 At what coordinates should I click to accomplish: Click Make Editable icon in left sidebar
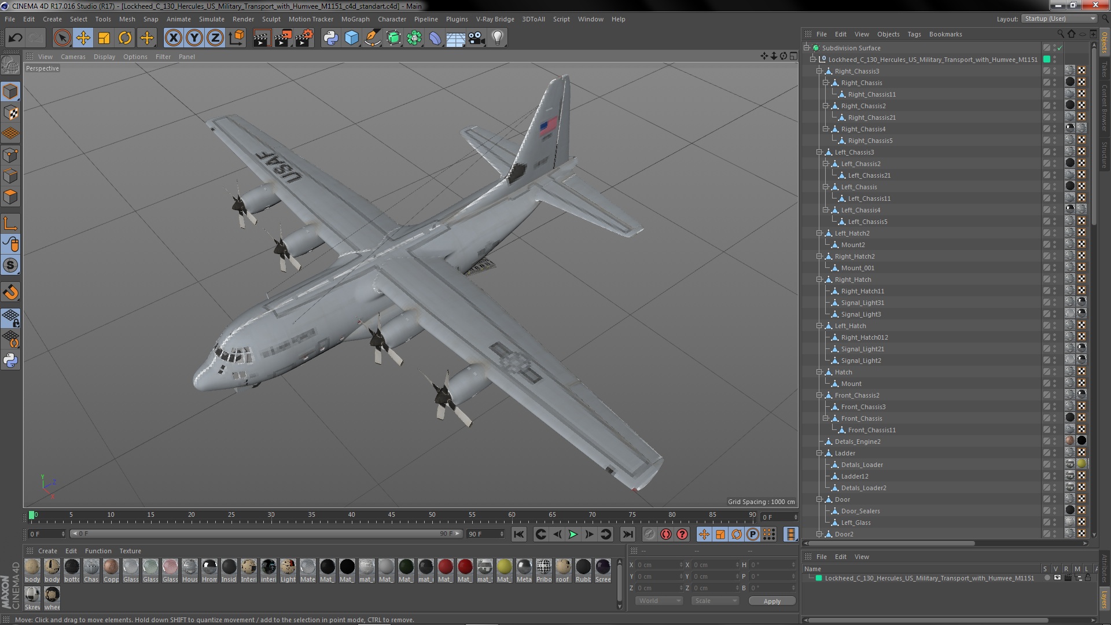coord(10,65)
